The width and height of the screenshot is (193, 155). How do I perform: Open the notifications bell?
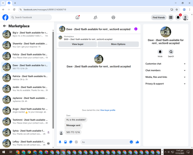coord(178,17)
